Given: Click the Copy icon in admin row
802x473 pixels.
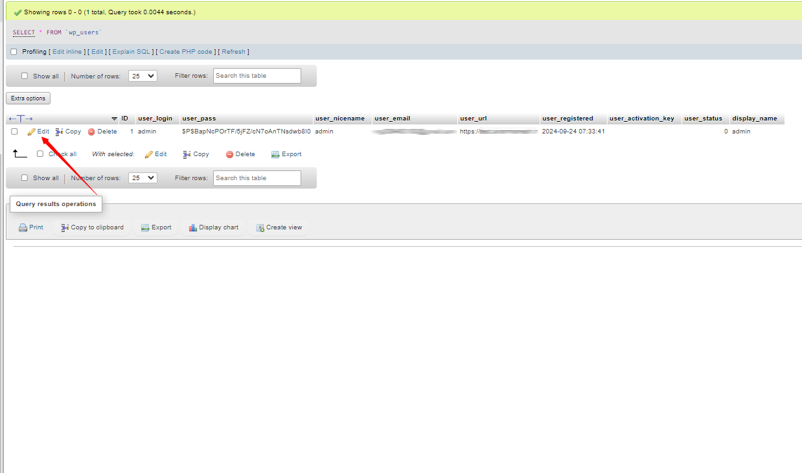Looking at the screenshot, I should pos(59,132).
